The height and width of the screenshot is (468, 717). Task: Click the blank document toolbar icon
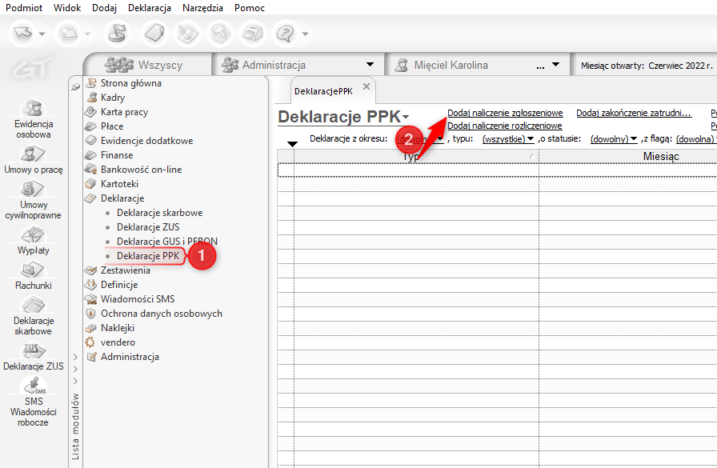click(154, 34)
